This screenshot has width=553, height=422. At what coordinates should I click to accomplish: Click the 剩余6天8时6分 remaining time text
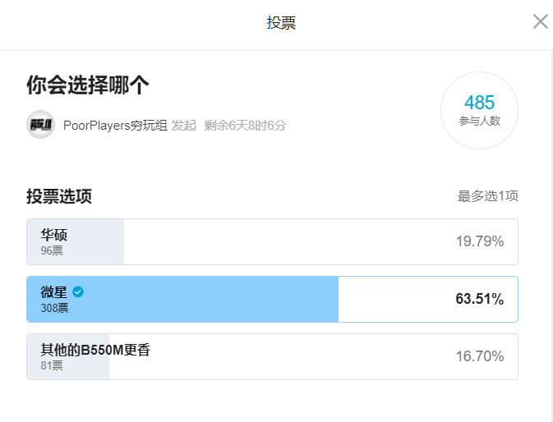point(245,126)
